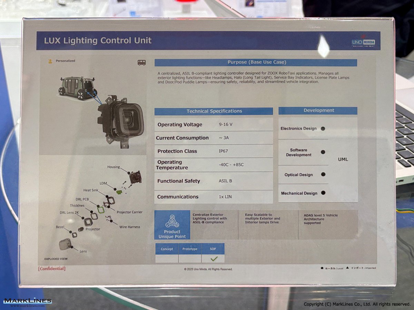This screenshot has height=310, width=414.
Task: Click the Purpose (Base Use Case) header
Action: click(256, 62)
